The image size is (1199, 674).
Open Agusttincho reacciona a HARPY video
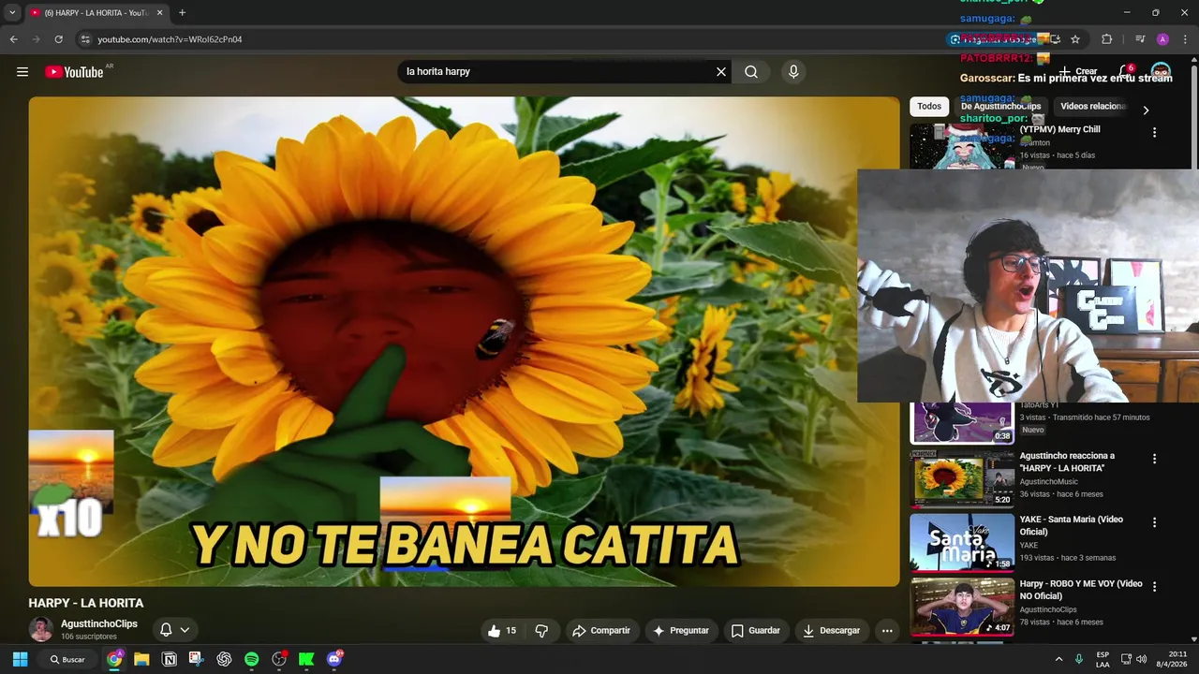tap(1067, 462)
